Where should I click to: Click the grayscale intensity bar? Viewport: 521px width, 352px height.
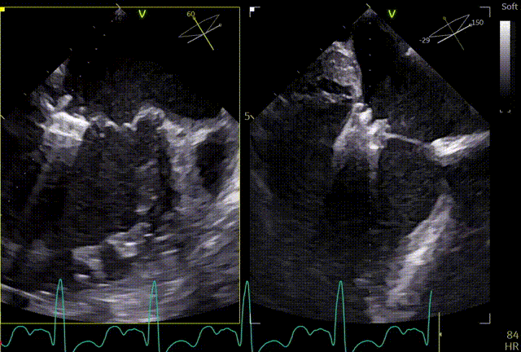pos(506,61)
